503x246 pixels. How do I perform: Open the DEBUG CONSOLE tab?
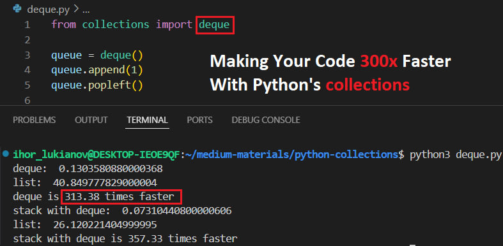pyautogui.click(x=266, y=120)
